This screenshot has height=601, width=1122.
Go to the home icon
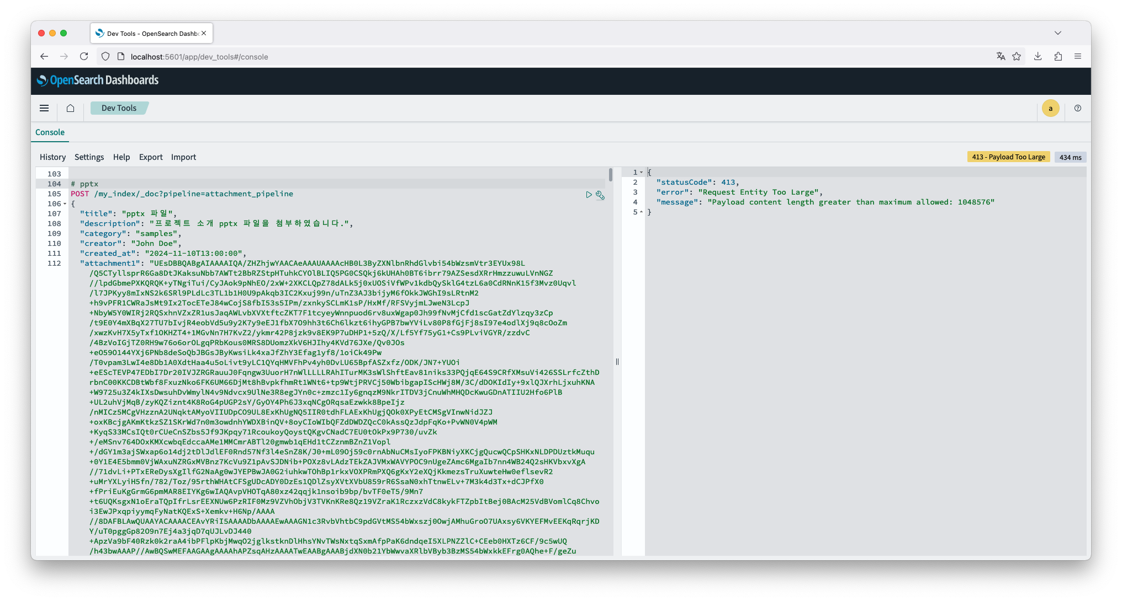70,108
